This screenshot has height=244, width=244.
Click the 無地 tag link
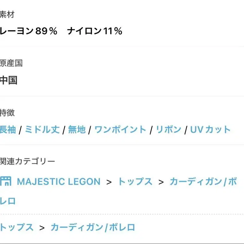coord(77,130)
